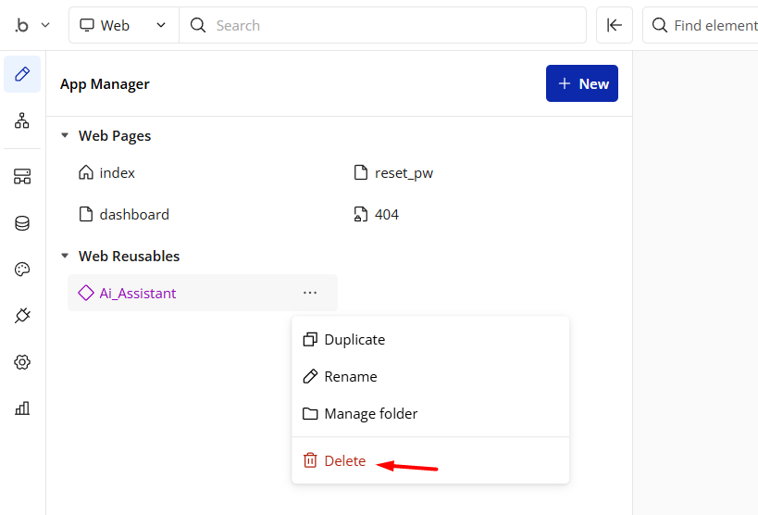The image size is (758, 515).
Task: Click the New button
Action: pos(582,83)
